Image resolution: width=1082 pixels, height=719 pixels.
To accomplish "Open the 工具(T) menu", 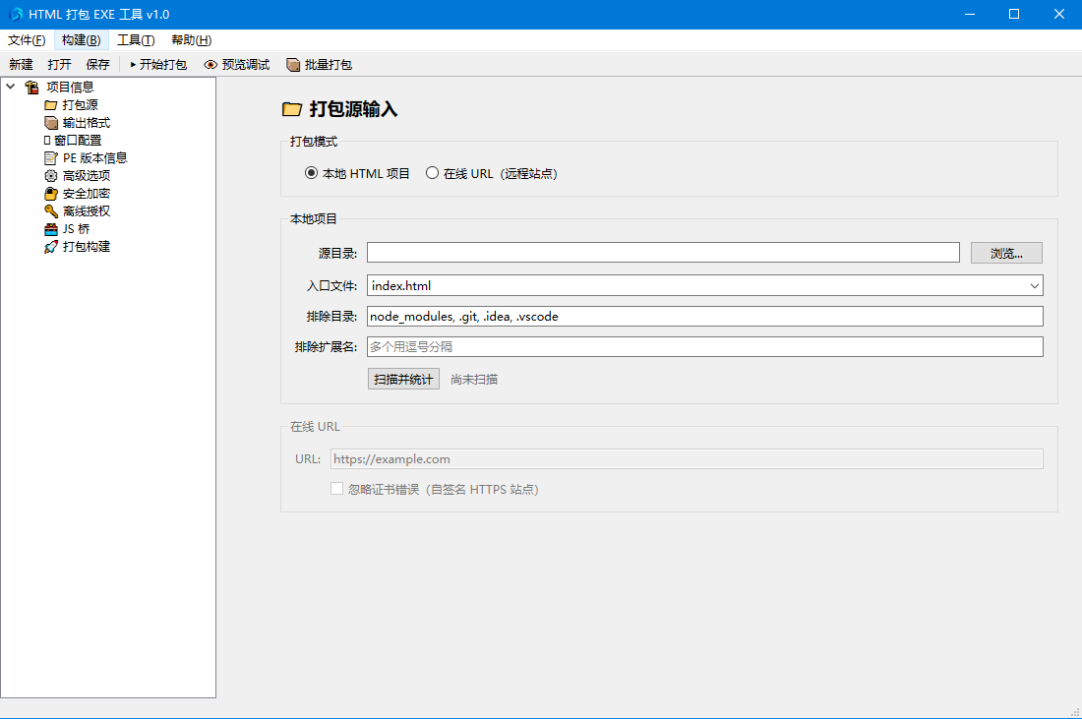I will 136,40.
